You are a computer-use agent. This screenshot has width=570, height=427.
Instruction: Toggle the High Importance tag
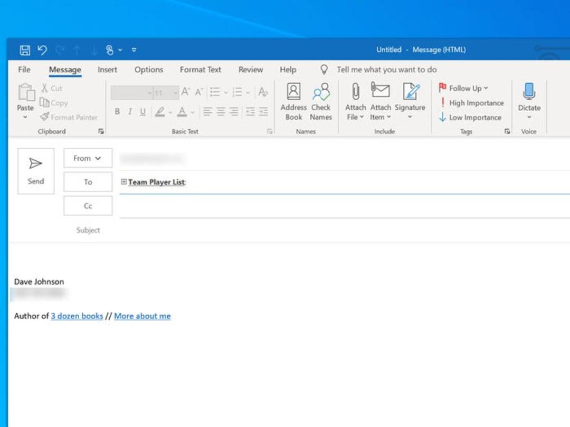471,103
